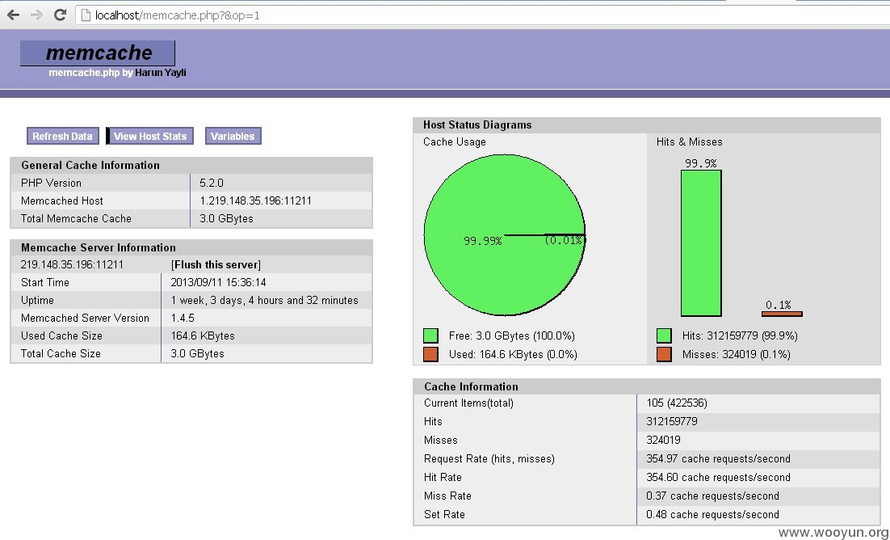Image resolution: width=890 pixels, height=540 pixels.
Task: Click the address bar URL field
Action: (x=482, y=15)
